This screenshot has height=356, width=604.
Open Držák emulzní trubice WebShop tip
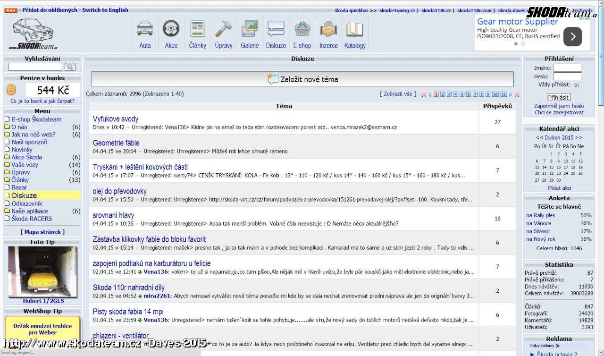[x=42, y=329]
